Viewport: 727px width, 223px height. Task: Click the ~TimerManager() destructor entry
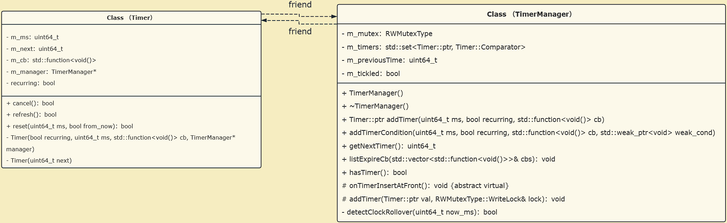coord(375,106)
